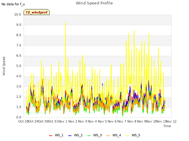The image size is (189, 141).
Task: Click the Oct 30 x-axis date label
Action: [43, 121]
